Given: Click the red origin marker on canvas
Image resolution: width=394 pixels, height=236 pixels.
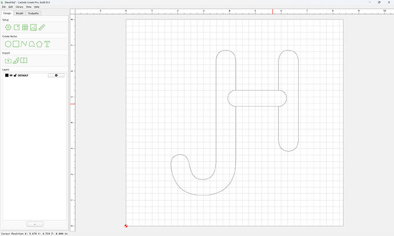Looking at the screenshot, I should point(126,226).
